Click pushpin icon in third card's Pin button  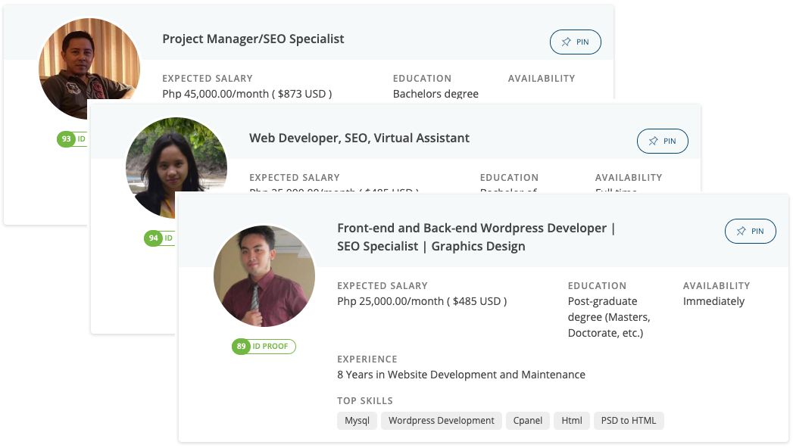[741, 232]
